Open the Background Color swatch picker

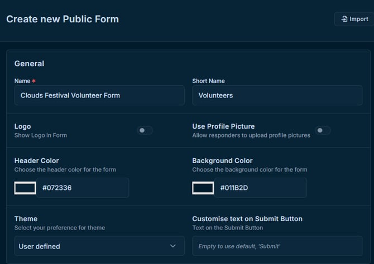pyautogui.click(x=203, y=188)
